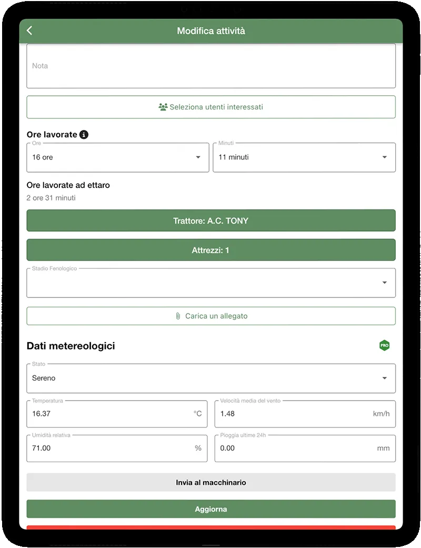Screen dimensions: 421x548
Task: Edit the Temperatura field
Action: click(111, 414)
